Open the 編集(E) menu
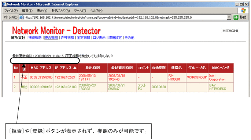 27,11
